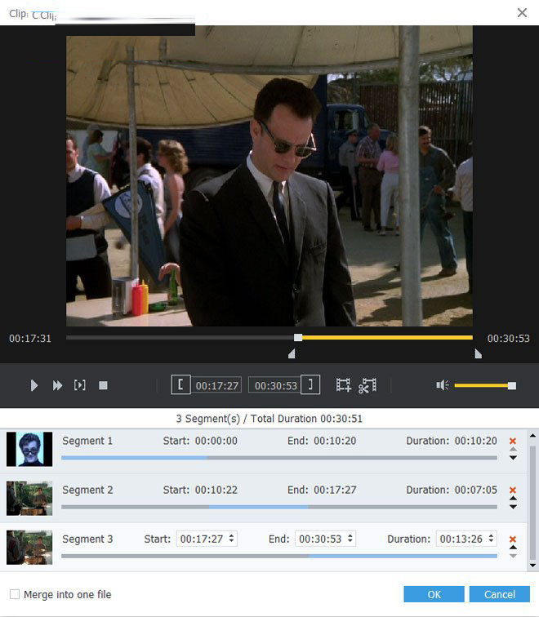Screen dimensions: 539x617
Task: Delete Segment 3 with red X
Action: tap(513, 539)
